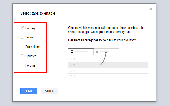The height and width of the screenshot is (106, 170).
Task: Cancel the tab selection dialog
Action: (x=49, y=91)
